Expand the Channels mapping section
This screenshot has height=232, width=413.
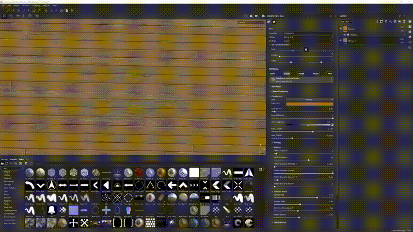[x=279, y=91]
